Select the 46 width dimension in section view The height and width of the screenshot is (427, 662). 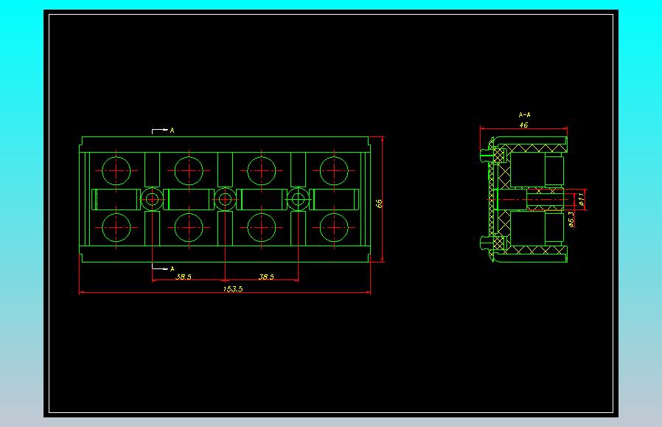pyautogui.click(x=523, y=125)
